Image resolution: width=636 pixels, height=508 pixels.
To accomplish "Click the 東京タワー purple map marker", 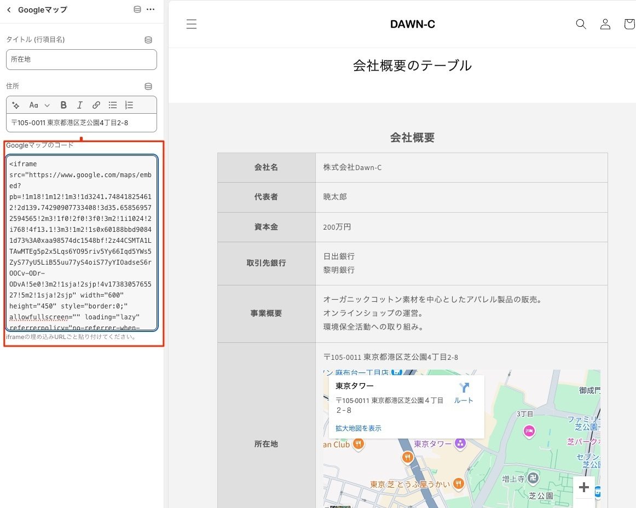I will [460, 443].
